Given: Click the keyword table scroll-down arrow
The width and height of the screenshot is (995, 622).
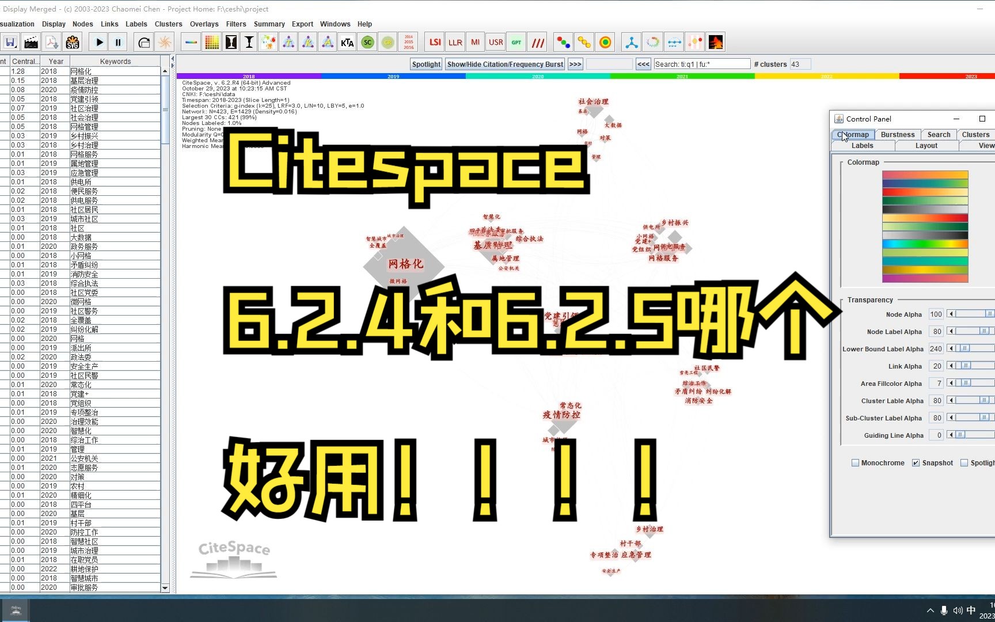Looking at the screenshot, I should [165, 588].
